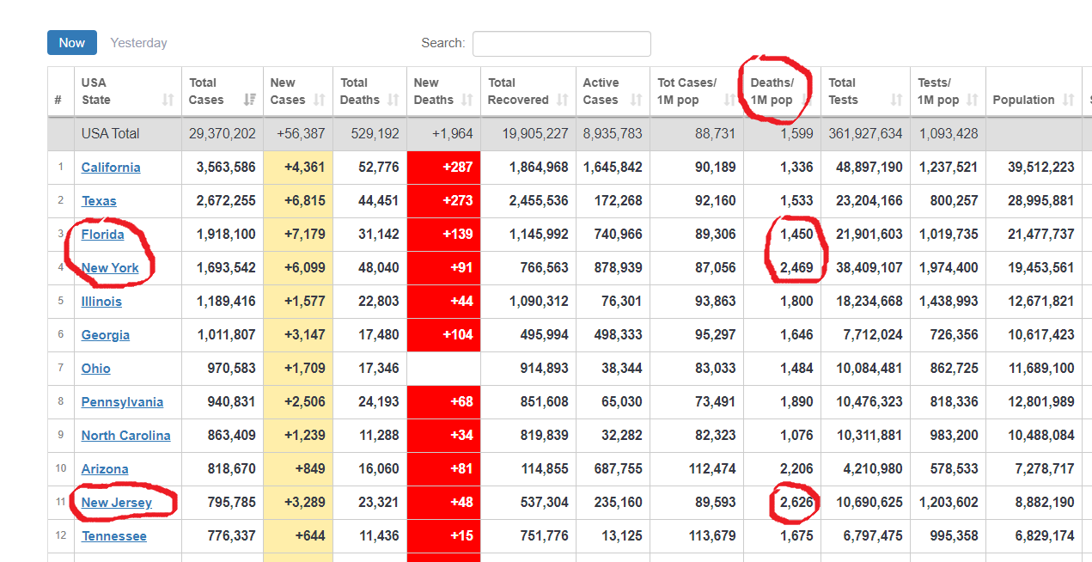Open the Tennessee state link
This screenshot has height=562, width=1092.
[114, 536]
